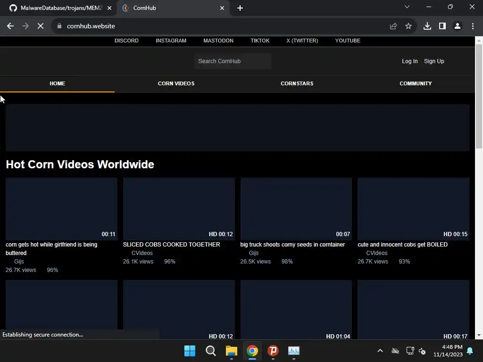The image size is (483, 362).
Task: Close the CornHub tab
Action: point(222,8)
